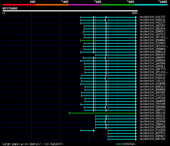Select hit label UniRef100_P49131
Viewport: 170px width, 146px height.
click(152, 78)
